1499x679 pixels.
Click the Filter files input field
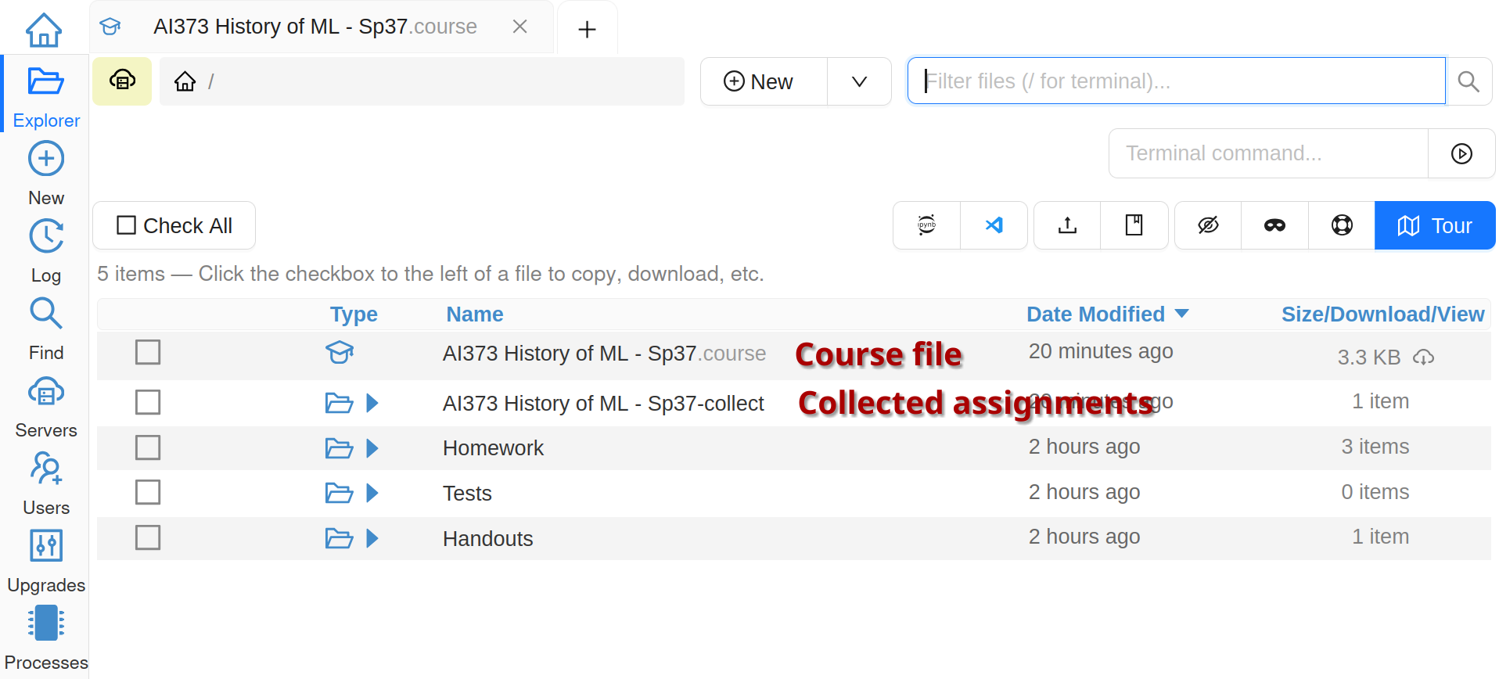pos(1175,81)
